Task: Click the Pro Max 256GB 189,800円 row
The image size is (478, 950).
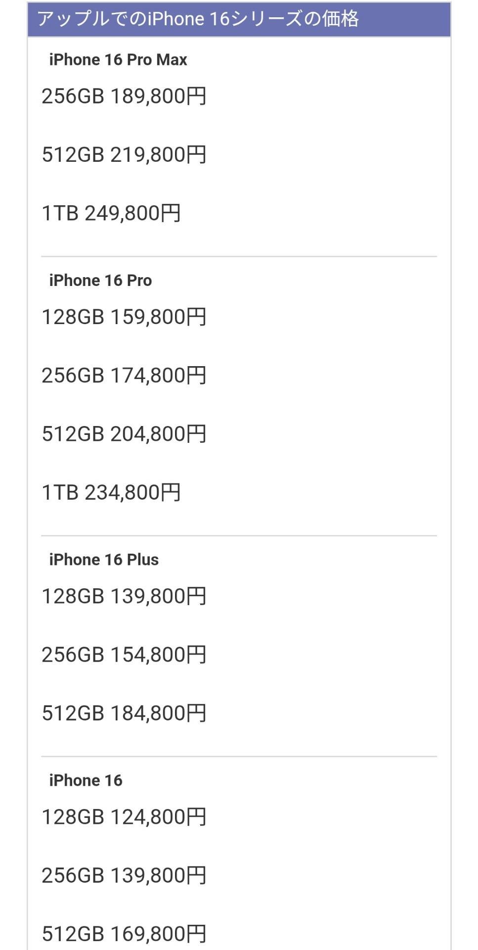Action: click(124, 96)
